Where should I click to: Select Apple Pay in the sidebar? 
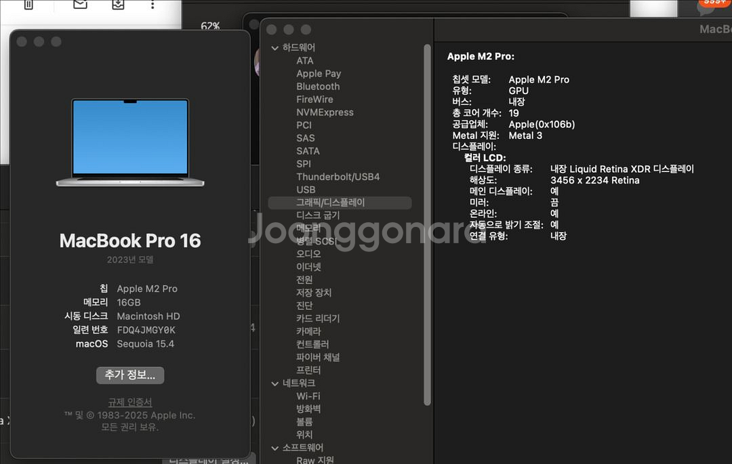pos(319,74)
